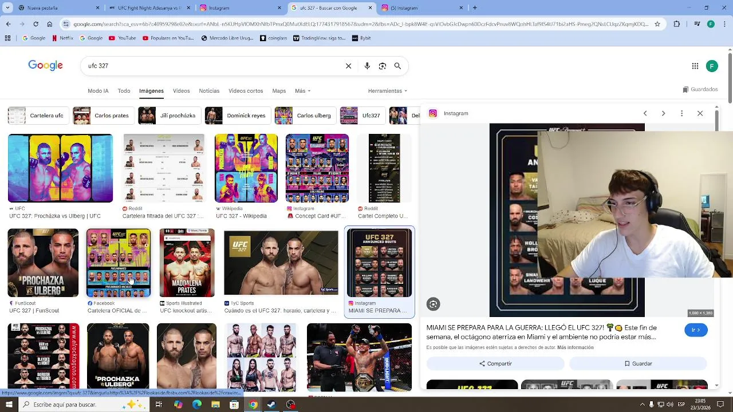Screen dimensions: 733x412
Task: Switch to the Noticias tab
Action: pos(209,91)
